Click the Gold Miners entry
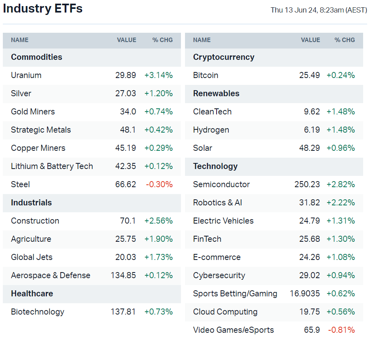This screenshot has width=370, height=338. 33,112
